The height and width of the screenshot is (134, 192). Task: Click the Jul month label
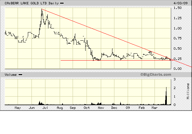click(45, 108)
